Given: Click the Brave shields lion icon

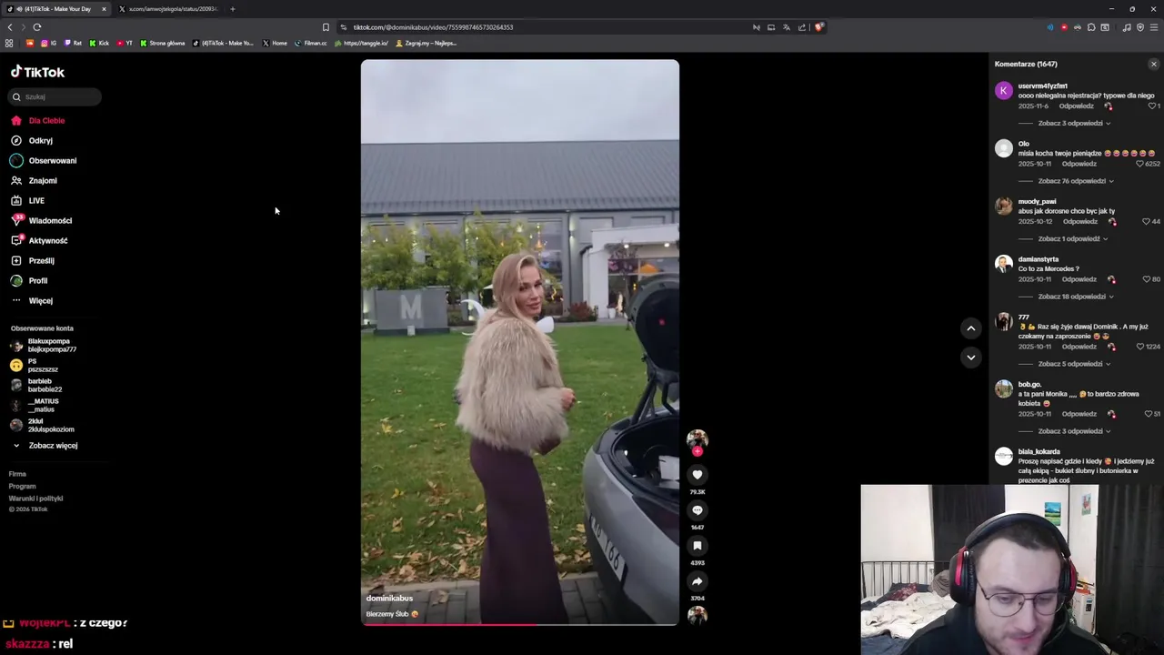Looking at the screenshot, I should [x=818, y=27].
